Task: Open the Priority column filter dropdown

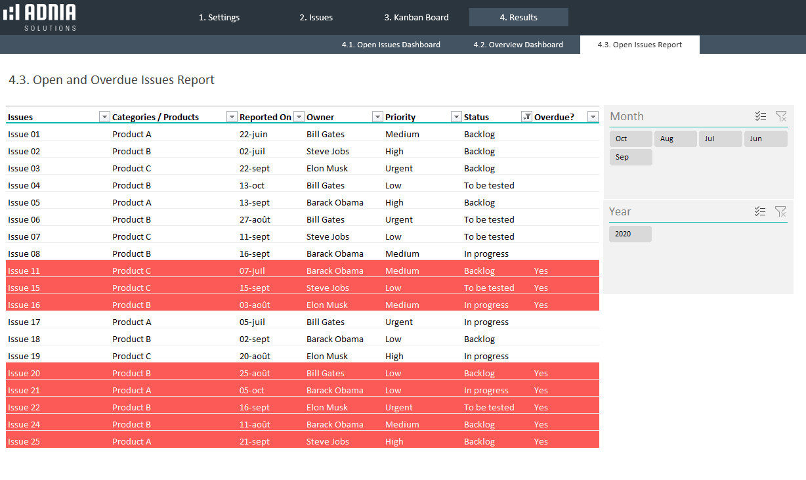Action: tap(456, 116)
